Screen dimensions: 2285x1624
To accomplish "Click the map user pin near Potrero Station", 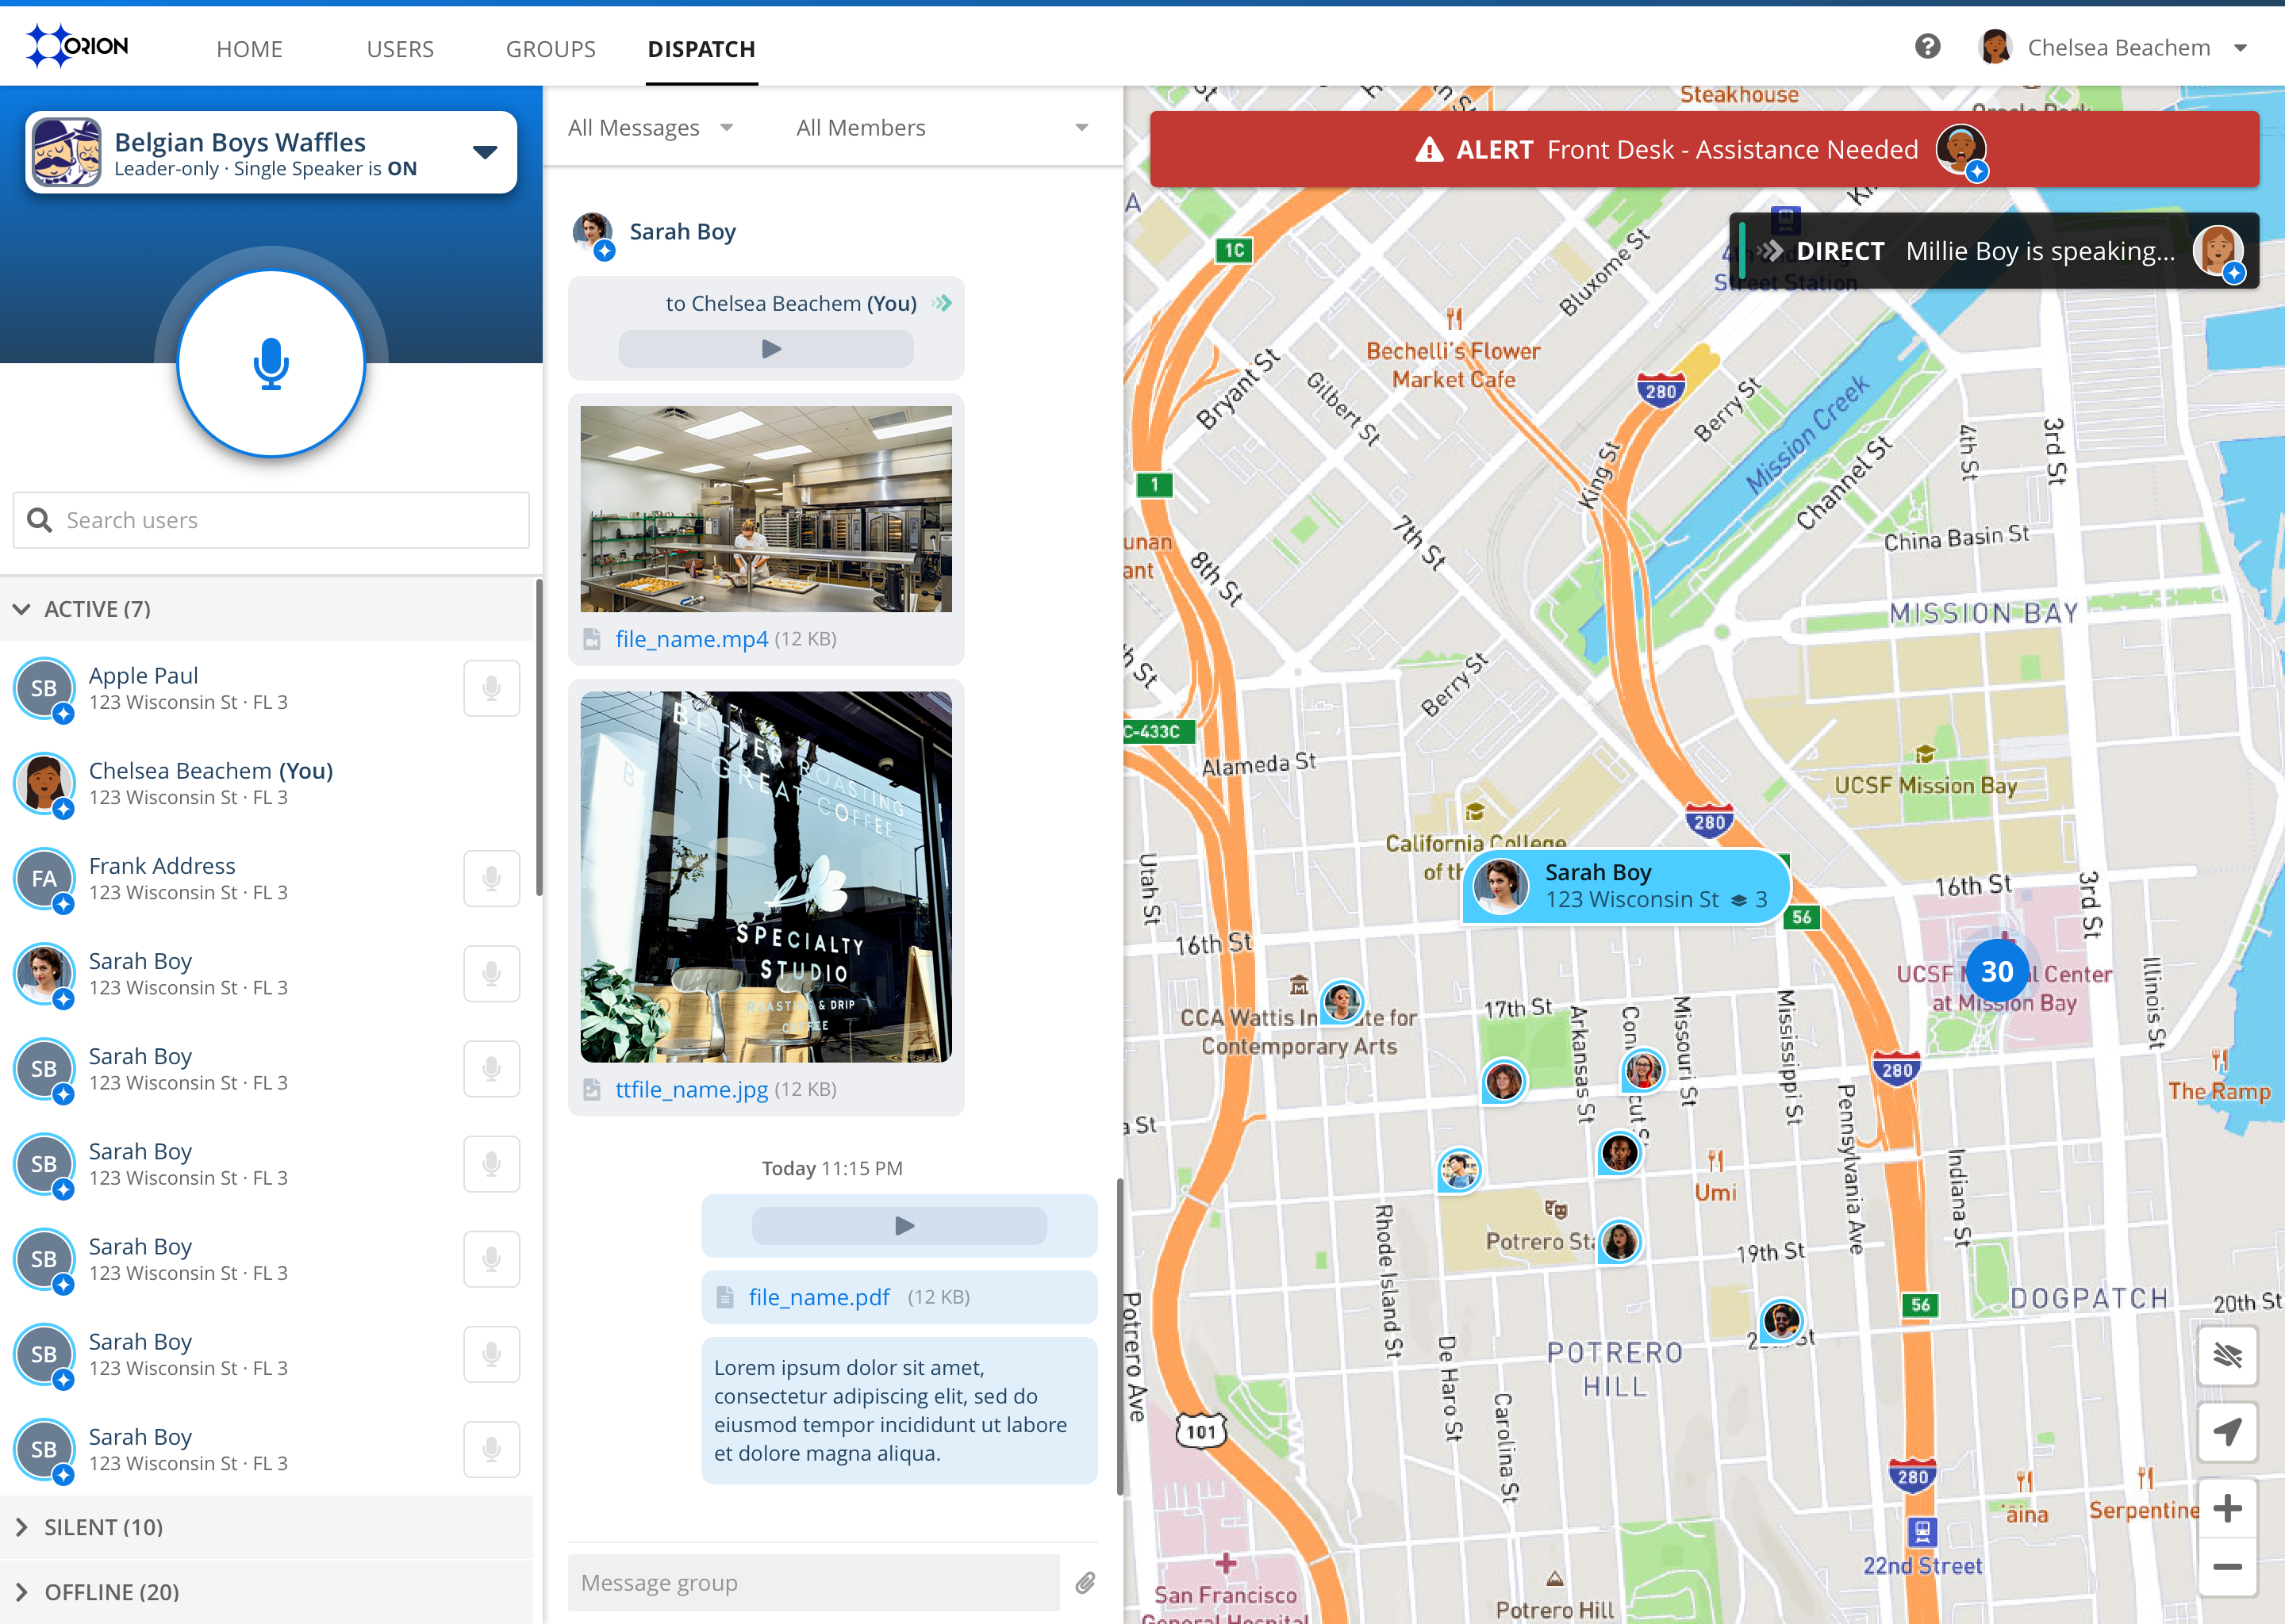I will tap(1619, 1242).
